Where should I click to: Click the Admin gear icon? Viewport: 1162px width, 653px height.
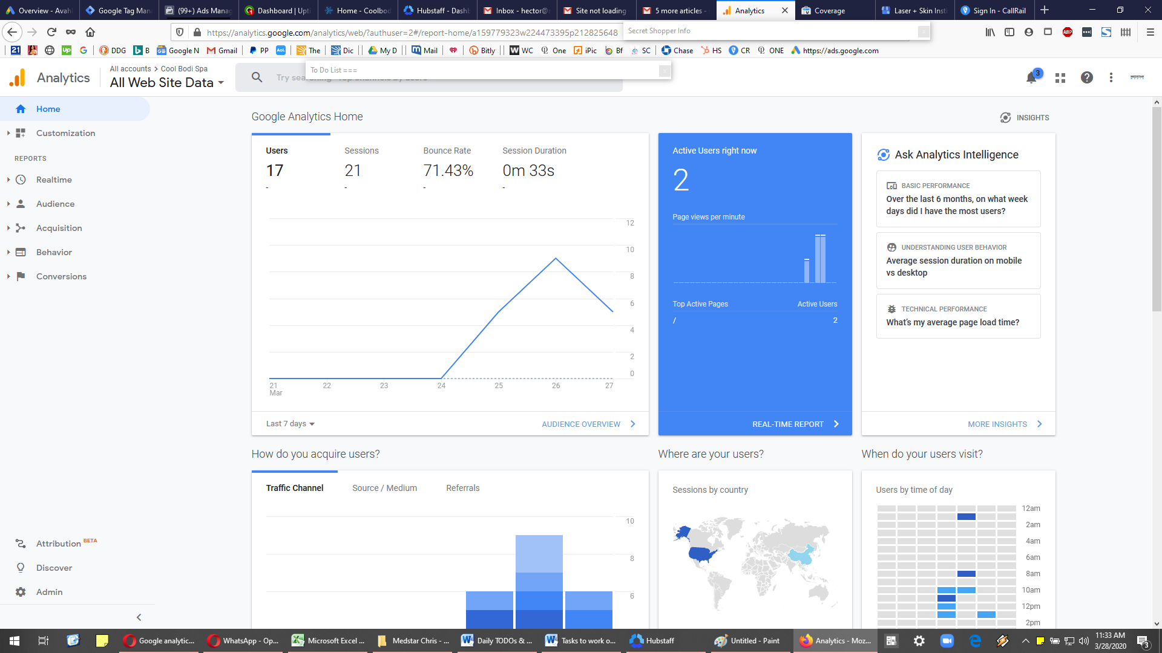tap(21, 592)
